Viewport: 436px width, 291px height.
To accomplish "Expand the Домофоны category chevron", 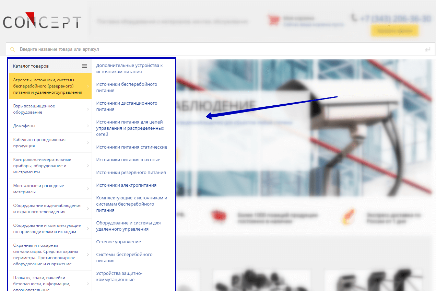I will point(88,126).
